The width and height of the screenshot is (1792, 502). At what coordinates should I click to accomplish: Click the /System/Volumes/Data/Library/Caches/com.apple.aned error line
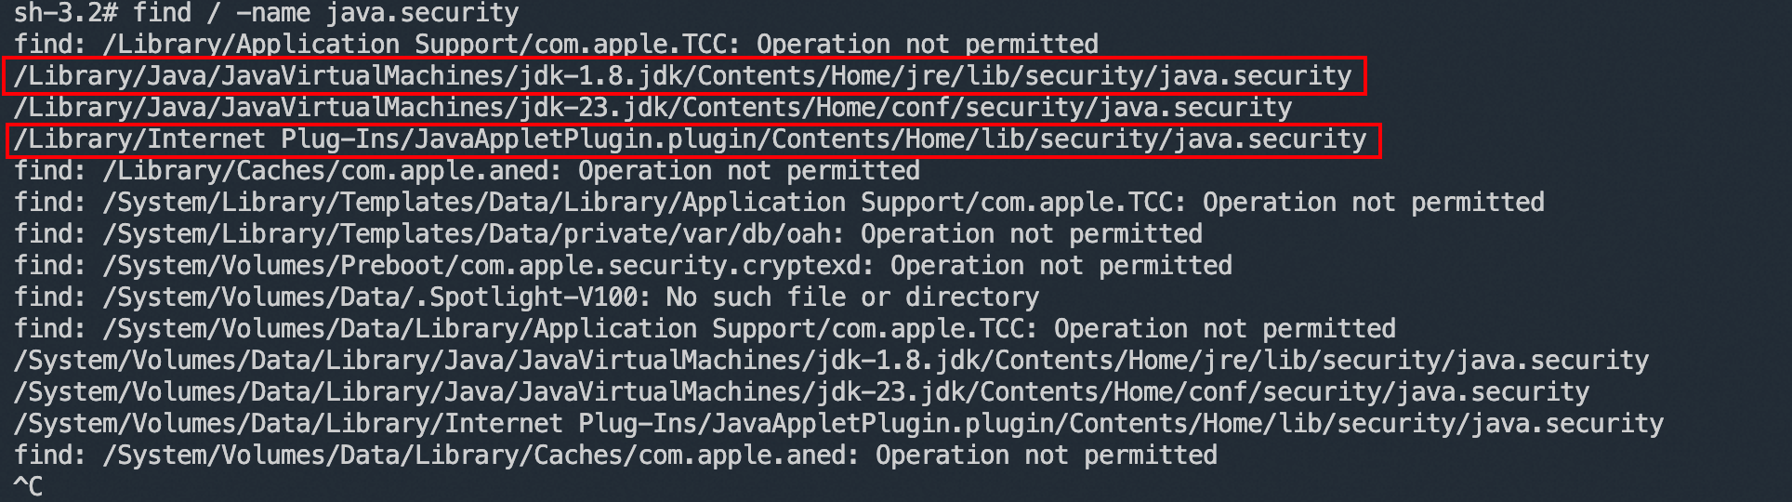(x=615, y=456)
